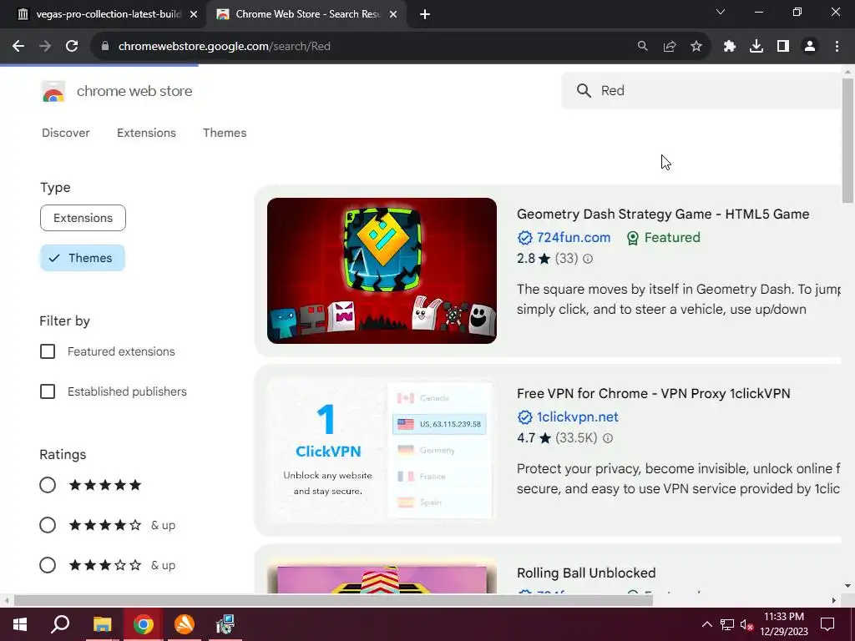The width and height of the screenshot is (855, 641).
Task: Click the muted volume tray icon
Action: coord(746,624)
